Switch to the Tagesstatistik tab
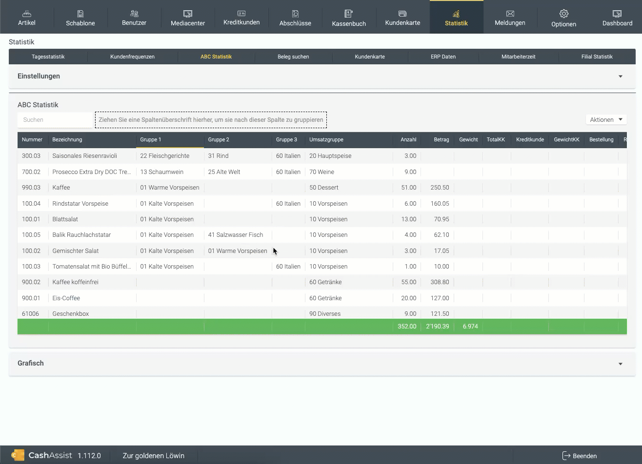Image resolution: width=642 pixels, height=464 pixels. point(48,57)
